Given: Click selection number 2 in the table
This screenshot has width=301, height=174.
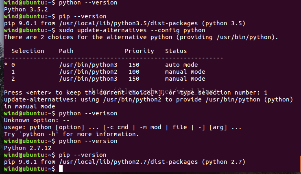Looking at the screenshot, I should (x=13, y=79).
